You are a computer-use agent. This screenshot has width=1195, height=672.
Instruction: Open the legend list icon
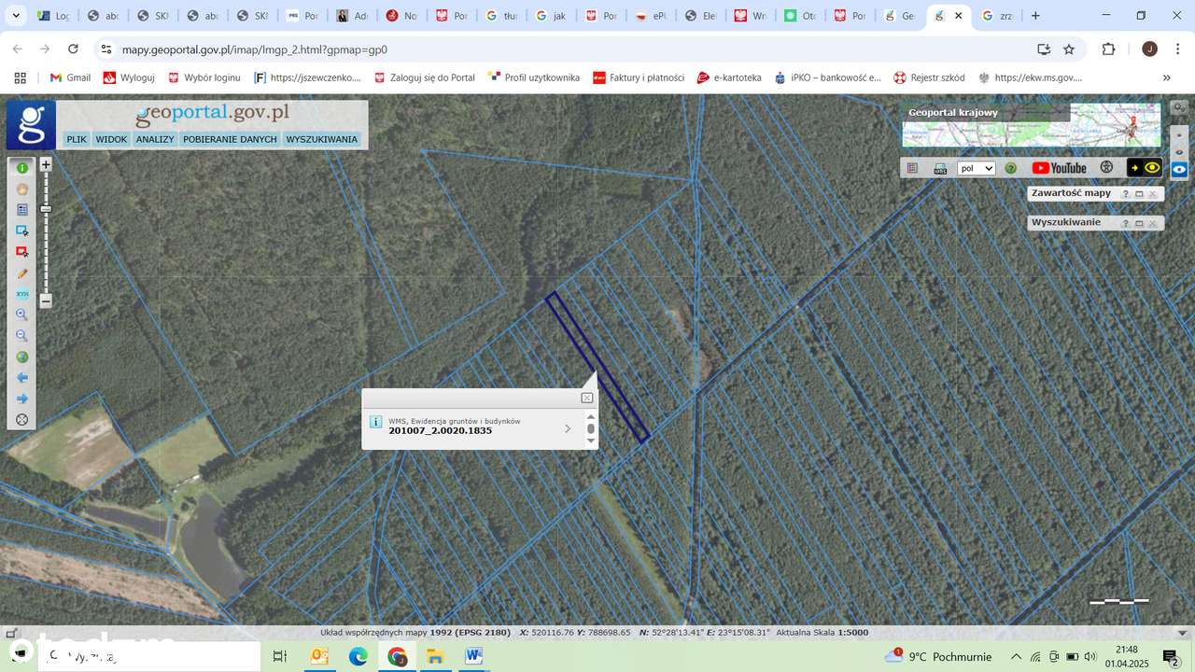(913, 168)
